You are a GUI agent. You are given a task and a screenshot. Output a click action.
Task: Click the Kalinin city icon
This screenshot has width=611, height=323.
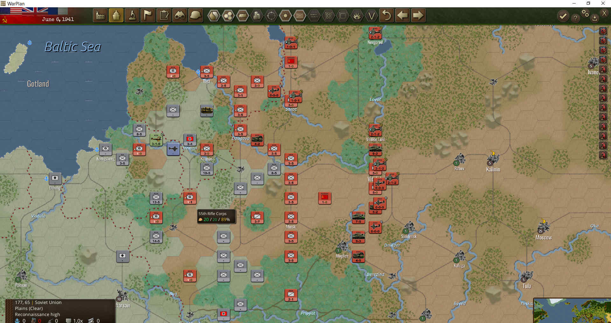(493, 158)
